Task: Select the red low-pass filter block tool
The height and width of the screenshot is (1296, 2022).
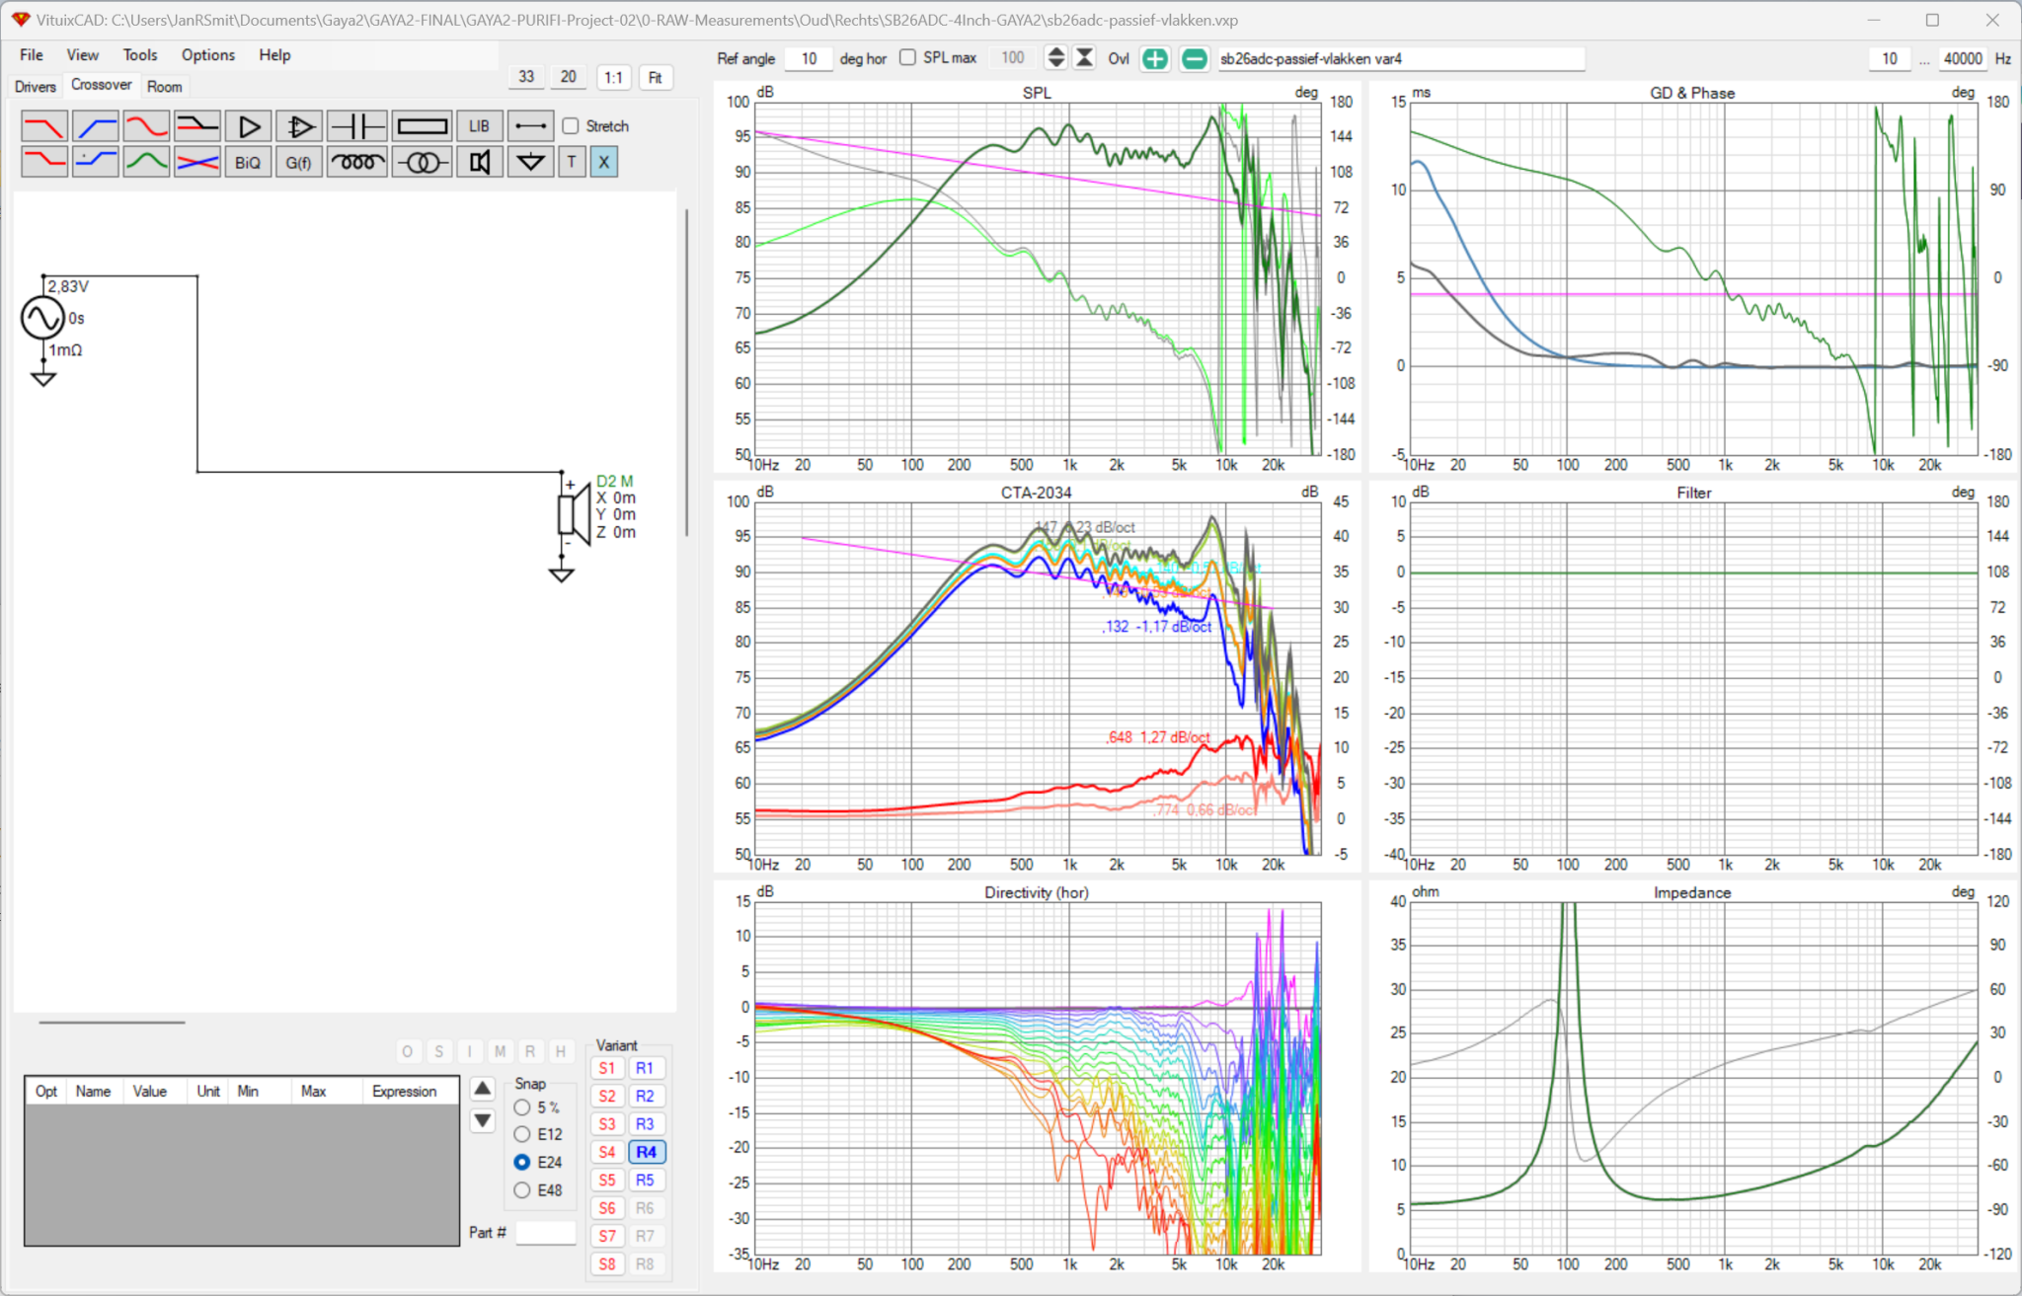Action: (x=44, y=126)
